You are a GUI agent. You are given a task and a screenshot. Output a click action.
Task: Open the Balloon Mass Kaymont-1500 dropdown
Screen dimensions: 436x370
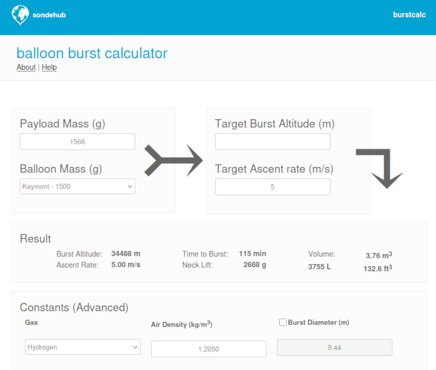(x=77, y=186)
